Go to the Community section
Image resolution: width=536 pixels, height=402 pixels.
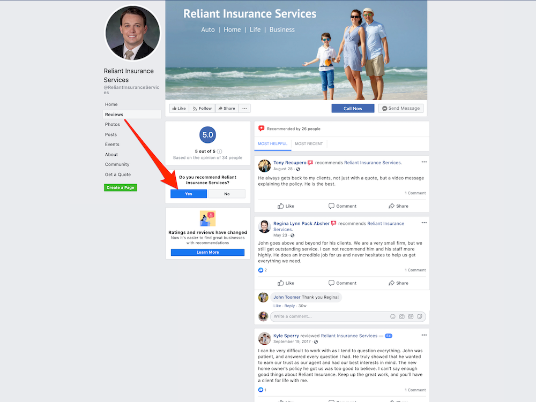pyautogui.click(x=117, y=164)
